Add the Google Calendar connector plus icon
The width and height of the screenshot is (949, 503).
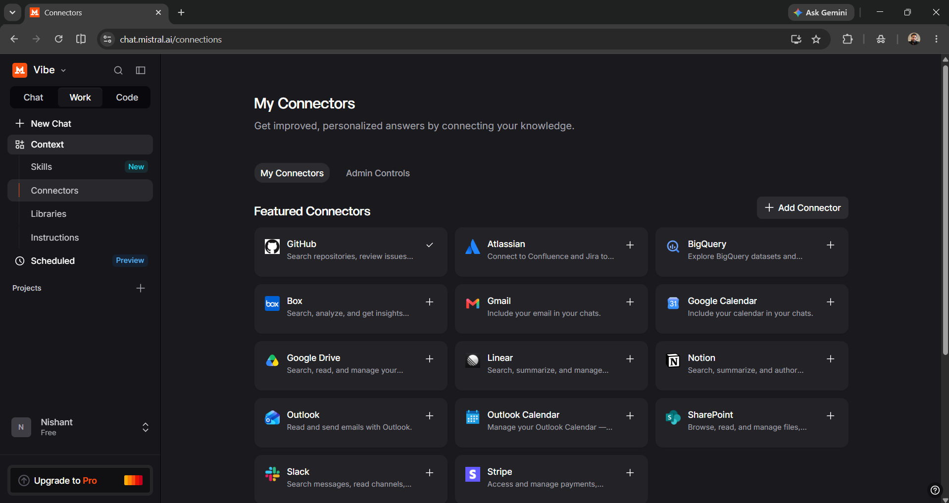pyautogui.click(x=831, y=302)
